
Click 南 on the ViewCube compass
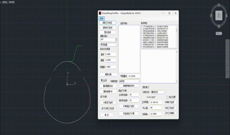pyautogui.click(x=219, y=26)
